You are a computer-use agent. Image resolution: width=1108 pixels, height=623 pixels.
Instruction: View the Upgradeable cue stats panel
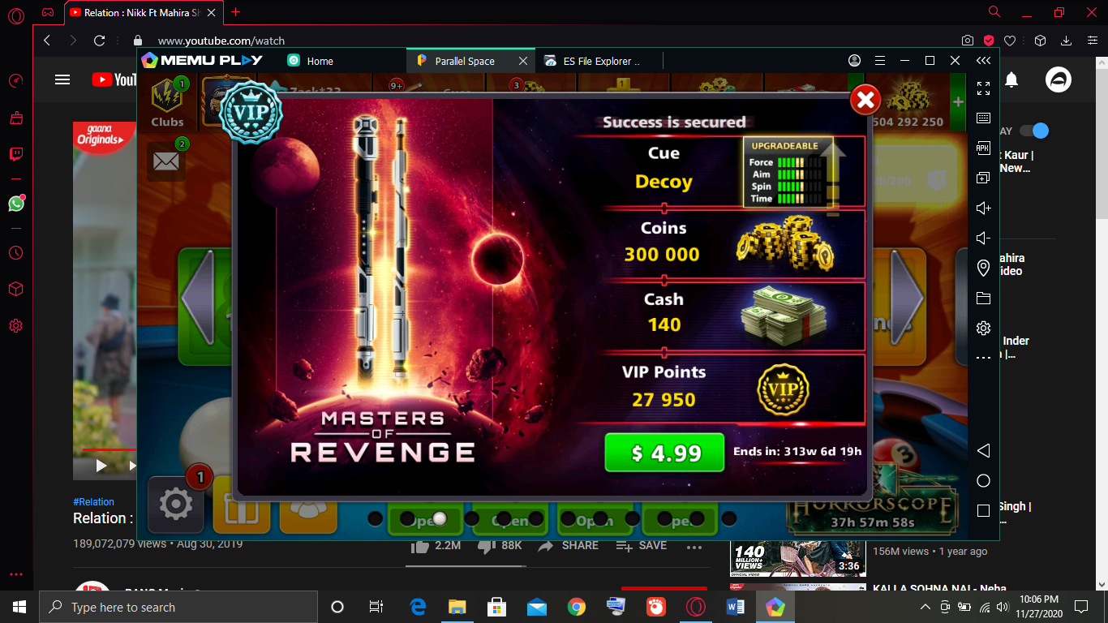788,172
